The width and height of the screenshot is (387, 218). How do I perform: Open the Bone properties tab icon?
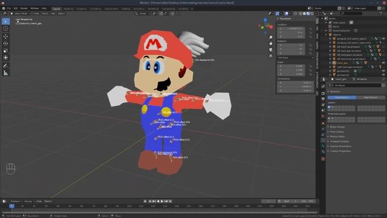tap(323, 146)
